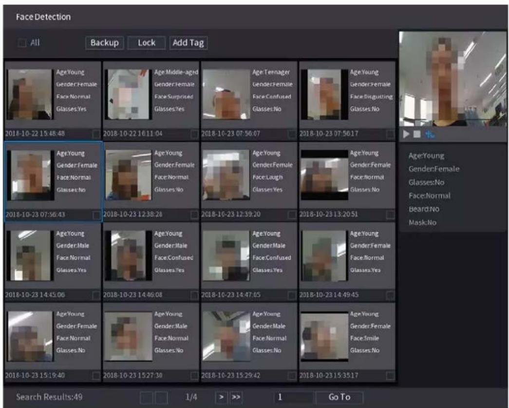Click the blue icon beside the stop button
Viewport: 509px width, 408px height.
pos(430,134)
